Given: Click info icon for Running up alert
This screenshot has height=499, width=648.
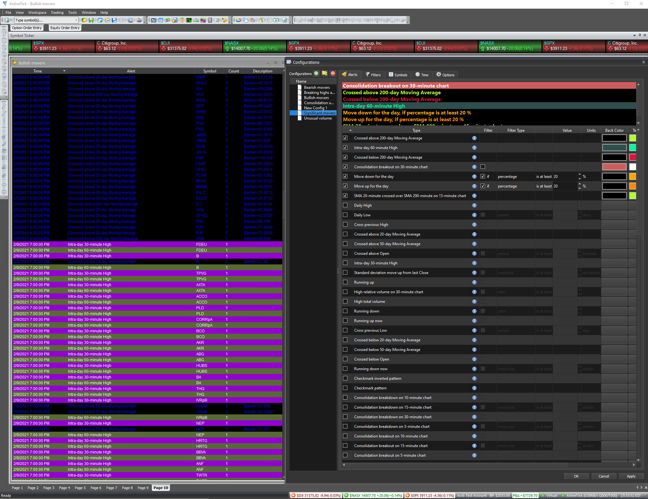Looking at the screenshot, I should 474,282.
